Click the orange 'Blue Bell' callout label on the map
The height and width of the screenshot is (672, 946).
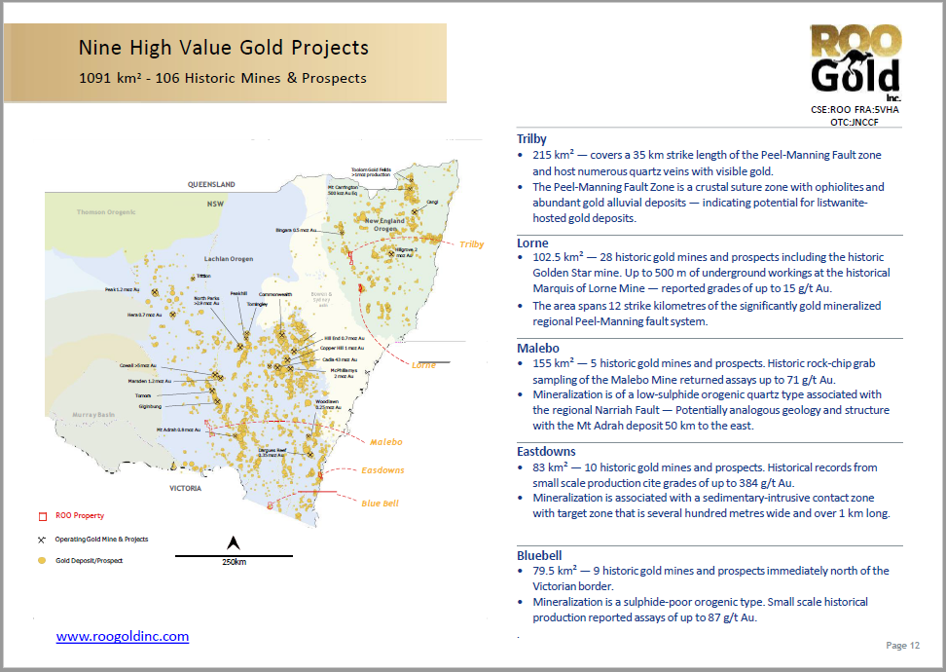(381, 504)
